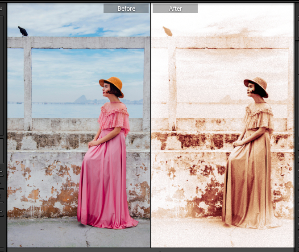Click the distant mountain in the Before photo
The width and height of the screenshot is (299, 252).
[x=81, y=99]
